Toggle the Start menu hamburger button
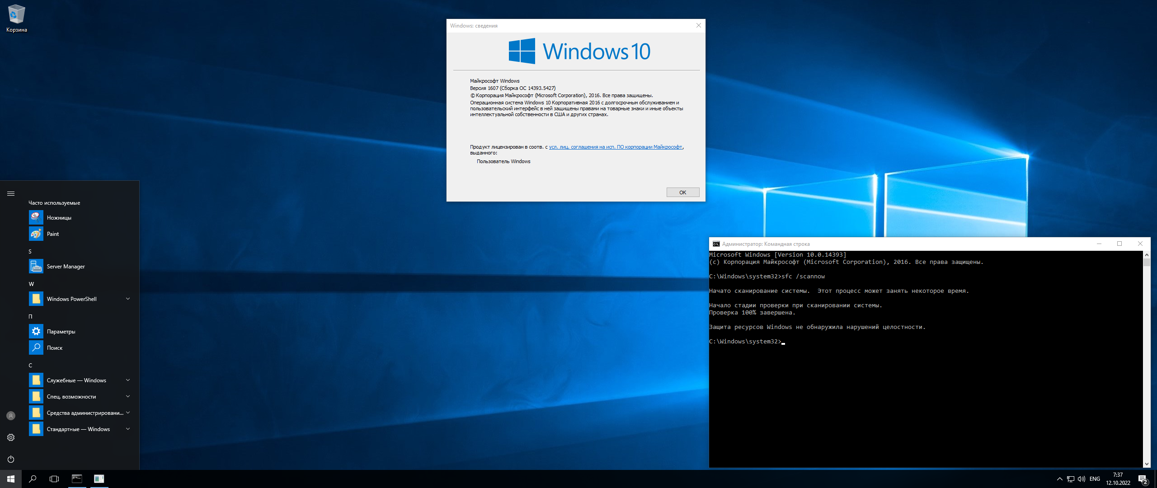Screen dimensions: 1157x488 11,193
